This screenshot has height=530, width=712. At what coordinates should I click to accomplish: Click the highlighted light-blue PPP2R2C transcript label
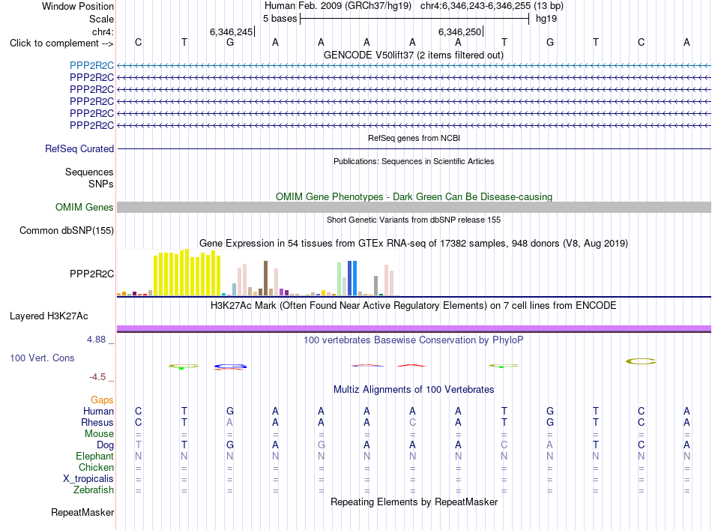click(91, 65)
